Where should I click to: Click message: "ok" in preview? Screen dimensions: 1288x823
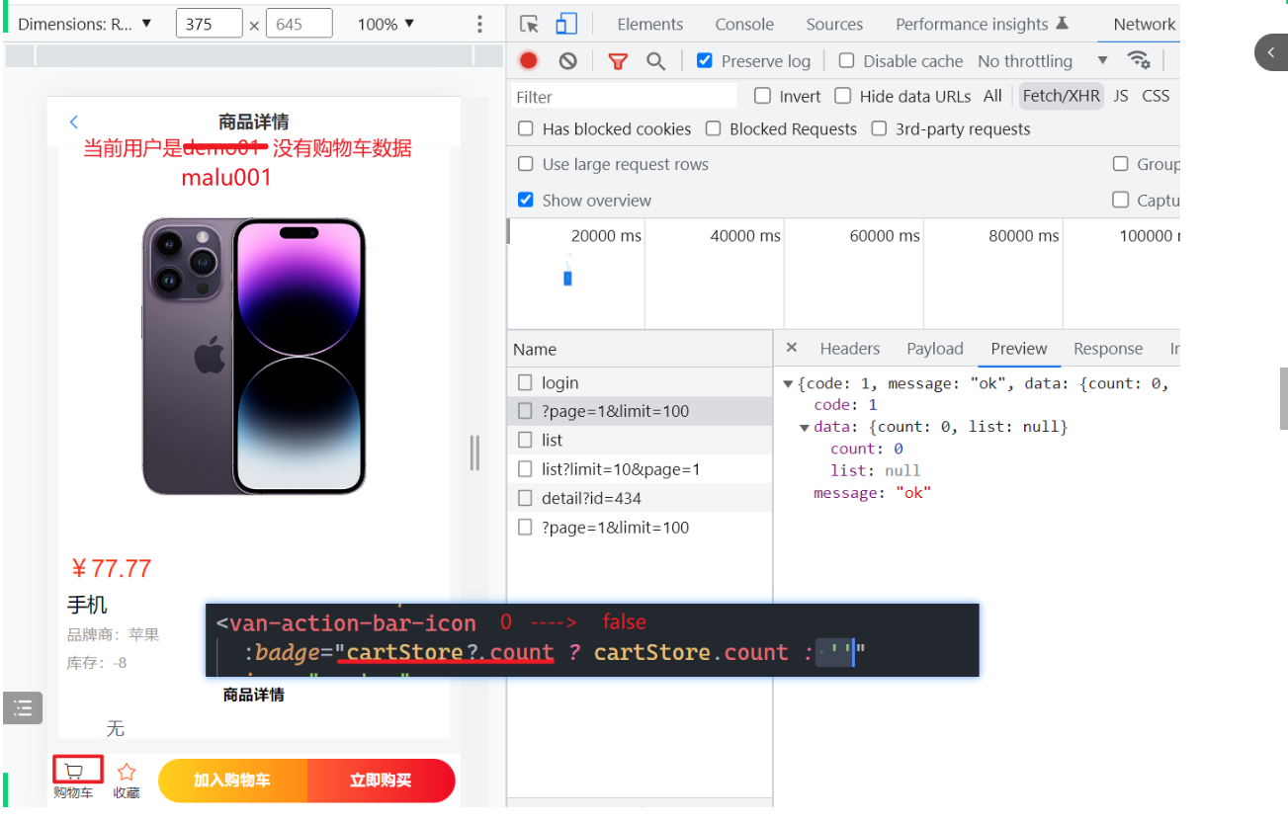872,492
